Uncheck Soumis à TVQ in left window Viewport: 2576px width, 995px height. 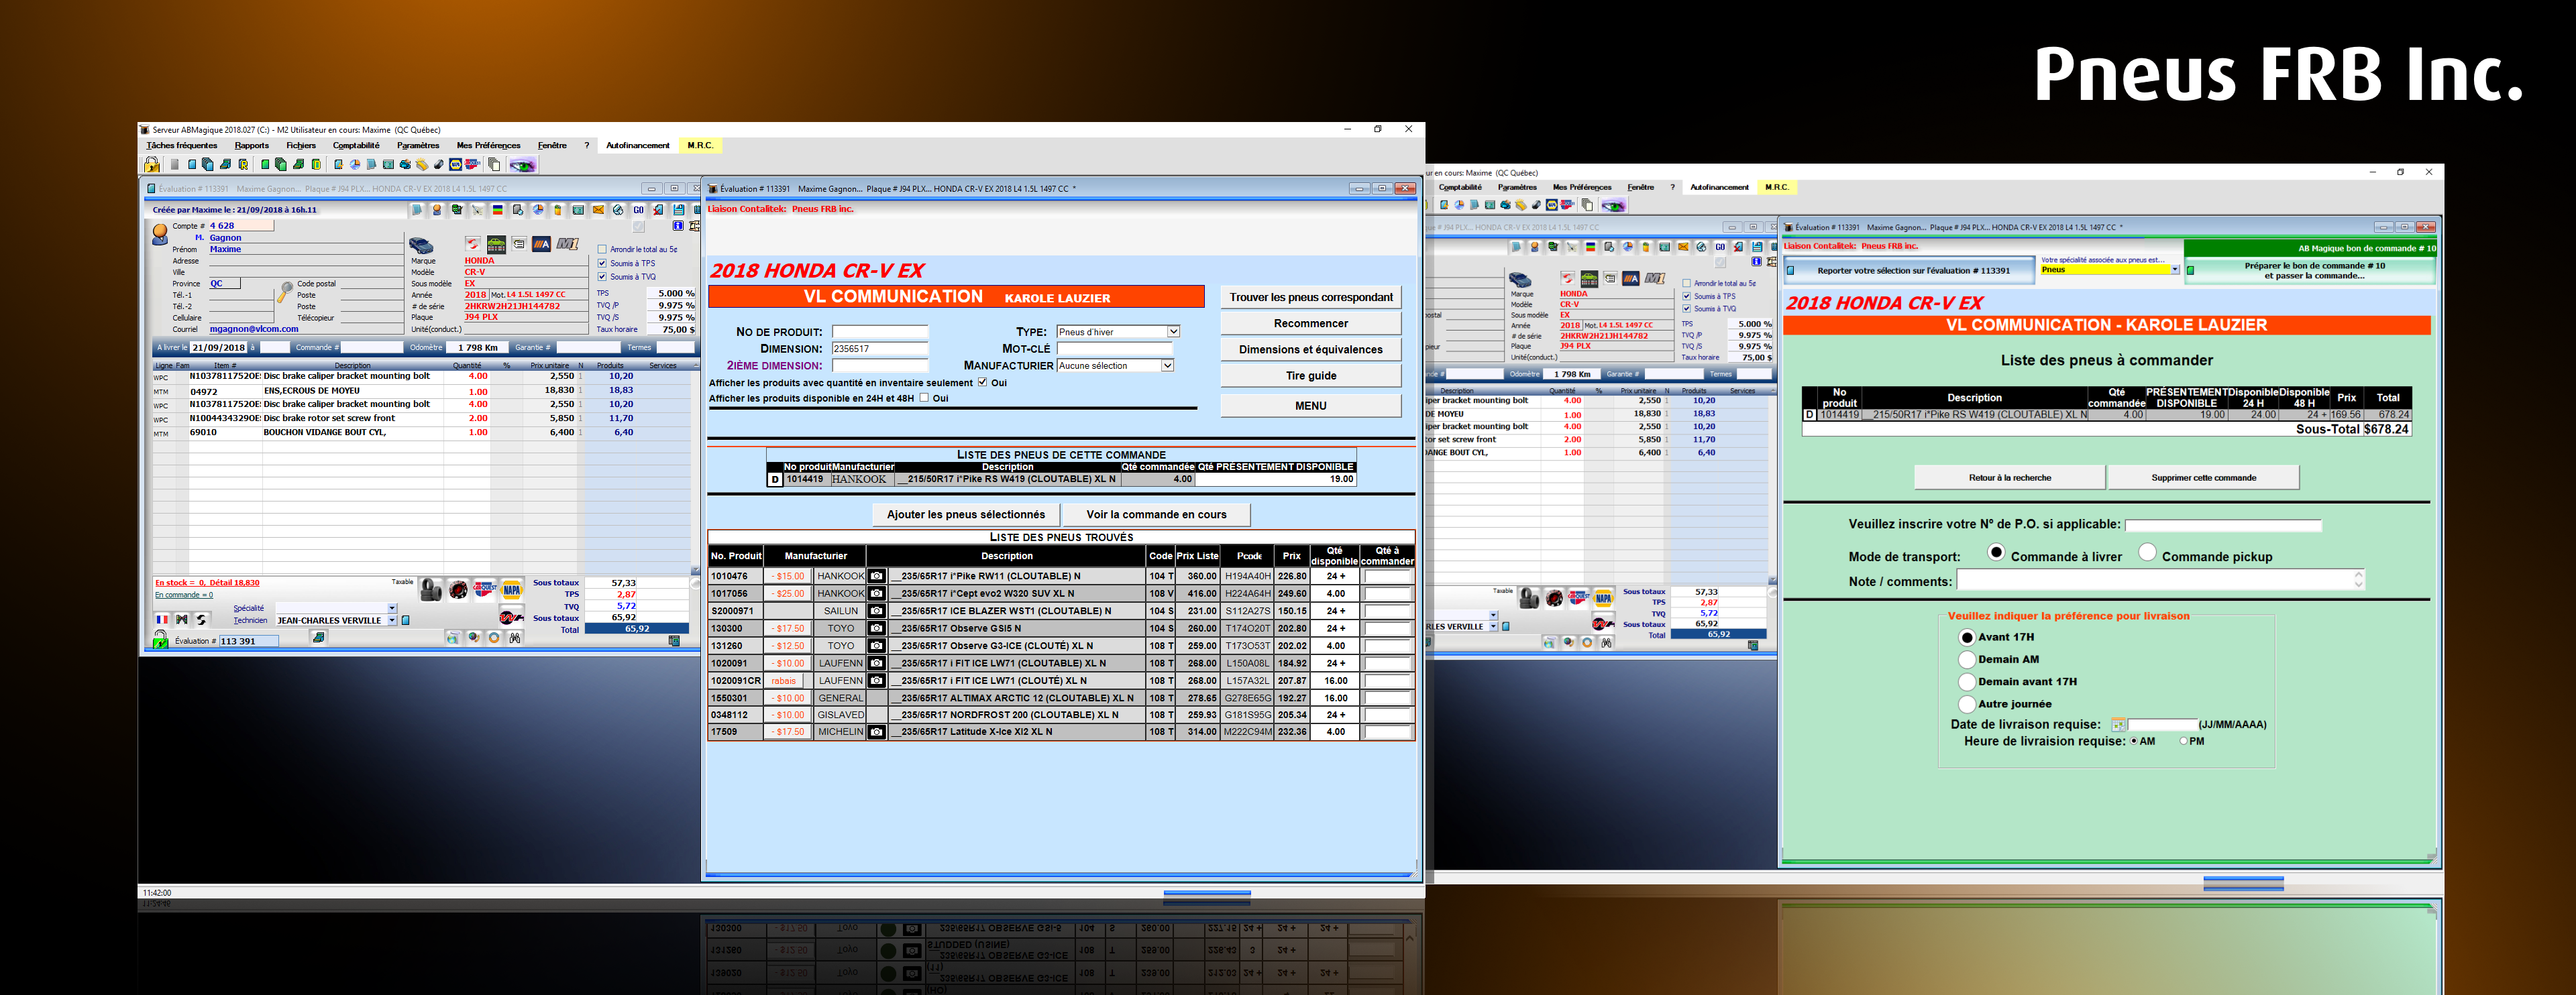(x=602, y=277)
